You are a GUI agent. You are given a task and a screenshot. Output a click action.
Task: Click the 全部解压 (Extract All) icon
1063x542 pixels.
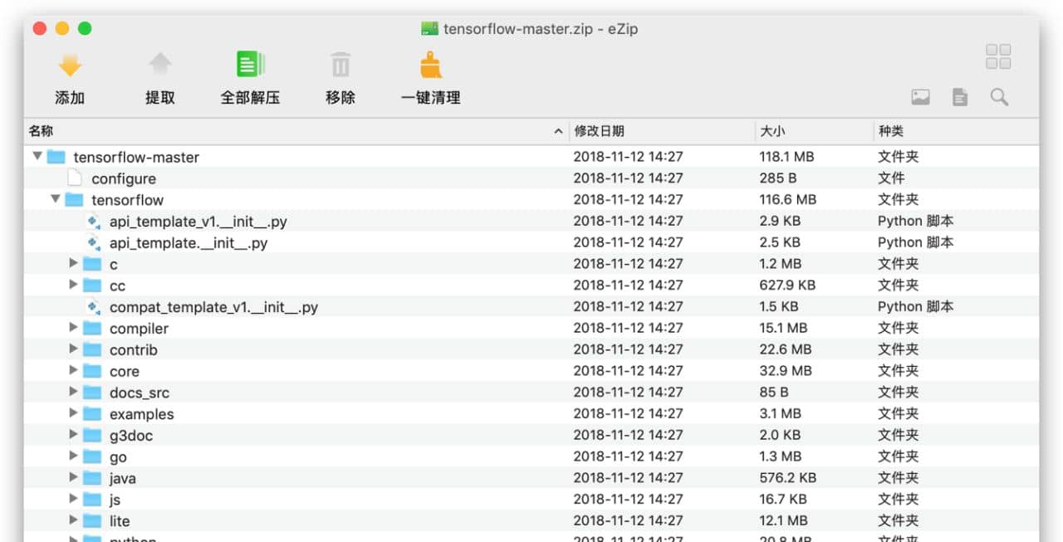tap(250, 65)
